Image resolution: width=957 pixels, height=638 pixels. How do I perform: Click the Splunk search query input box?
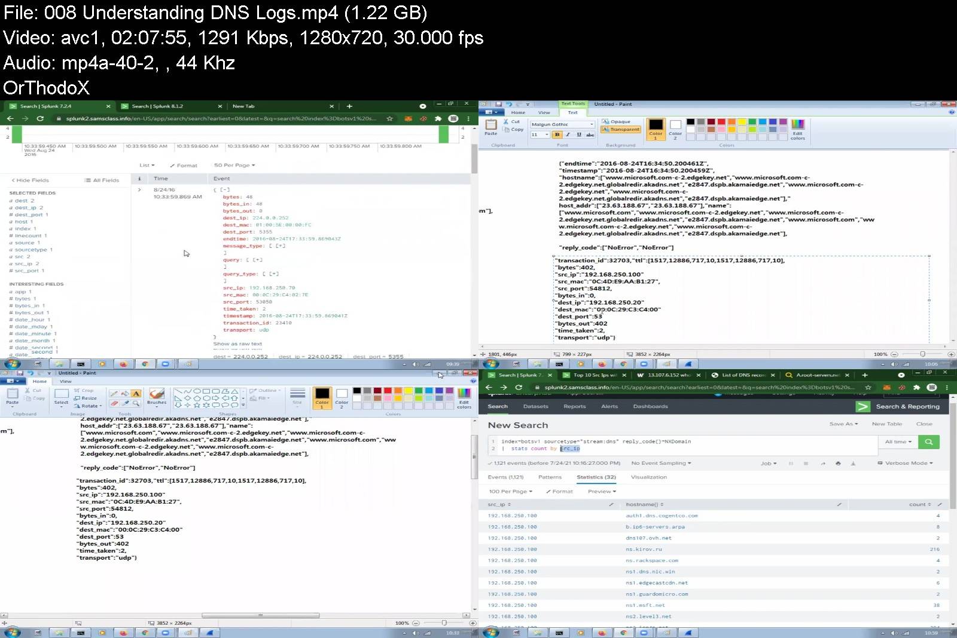[683, 445]
